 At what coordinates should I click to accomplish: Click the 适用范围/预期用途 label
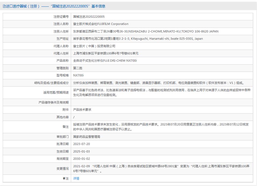coord(56,92)
